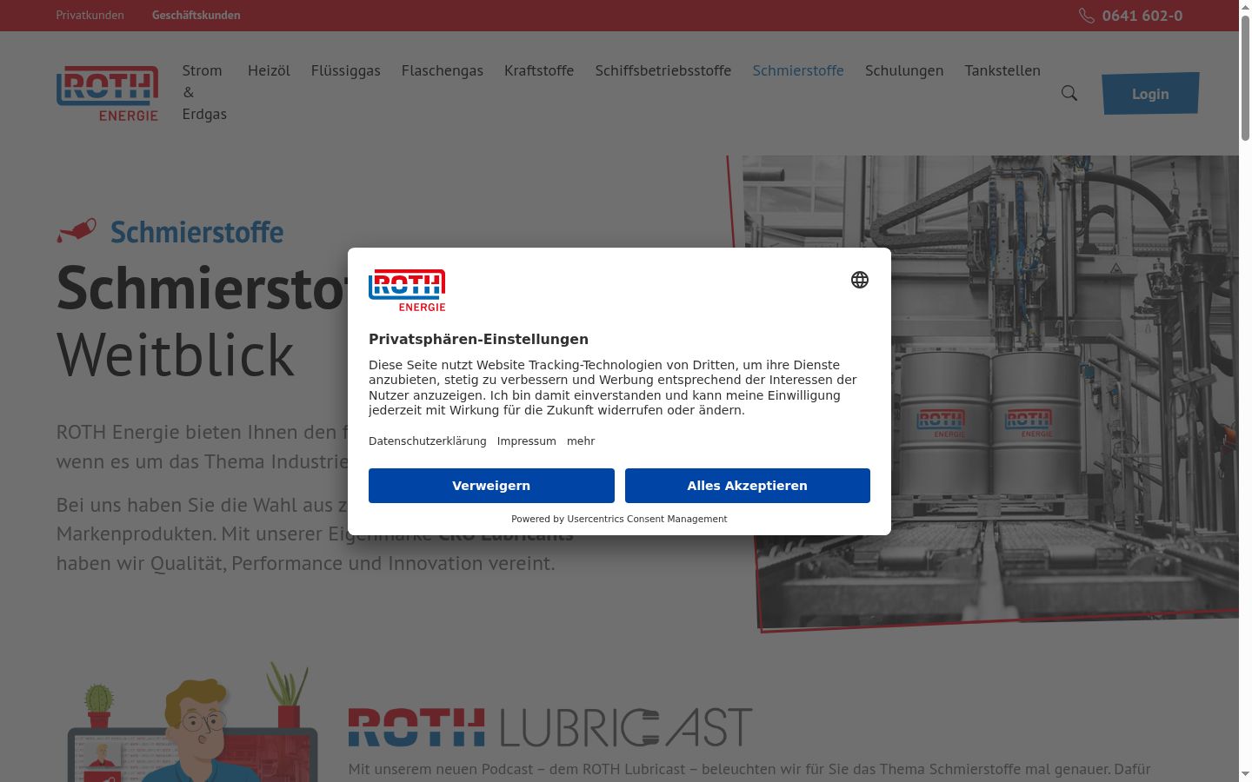Screen dimensions: 1252x782
Task: Switch to Privatkunden
Action: 90,15
